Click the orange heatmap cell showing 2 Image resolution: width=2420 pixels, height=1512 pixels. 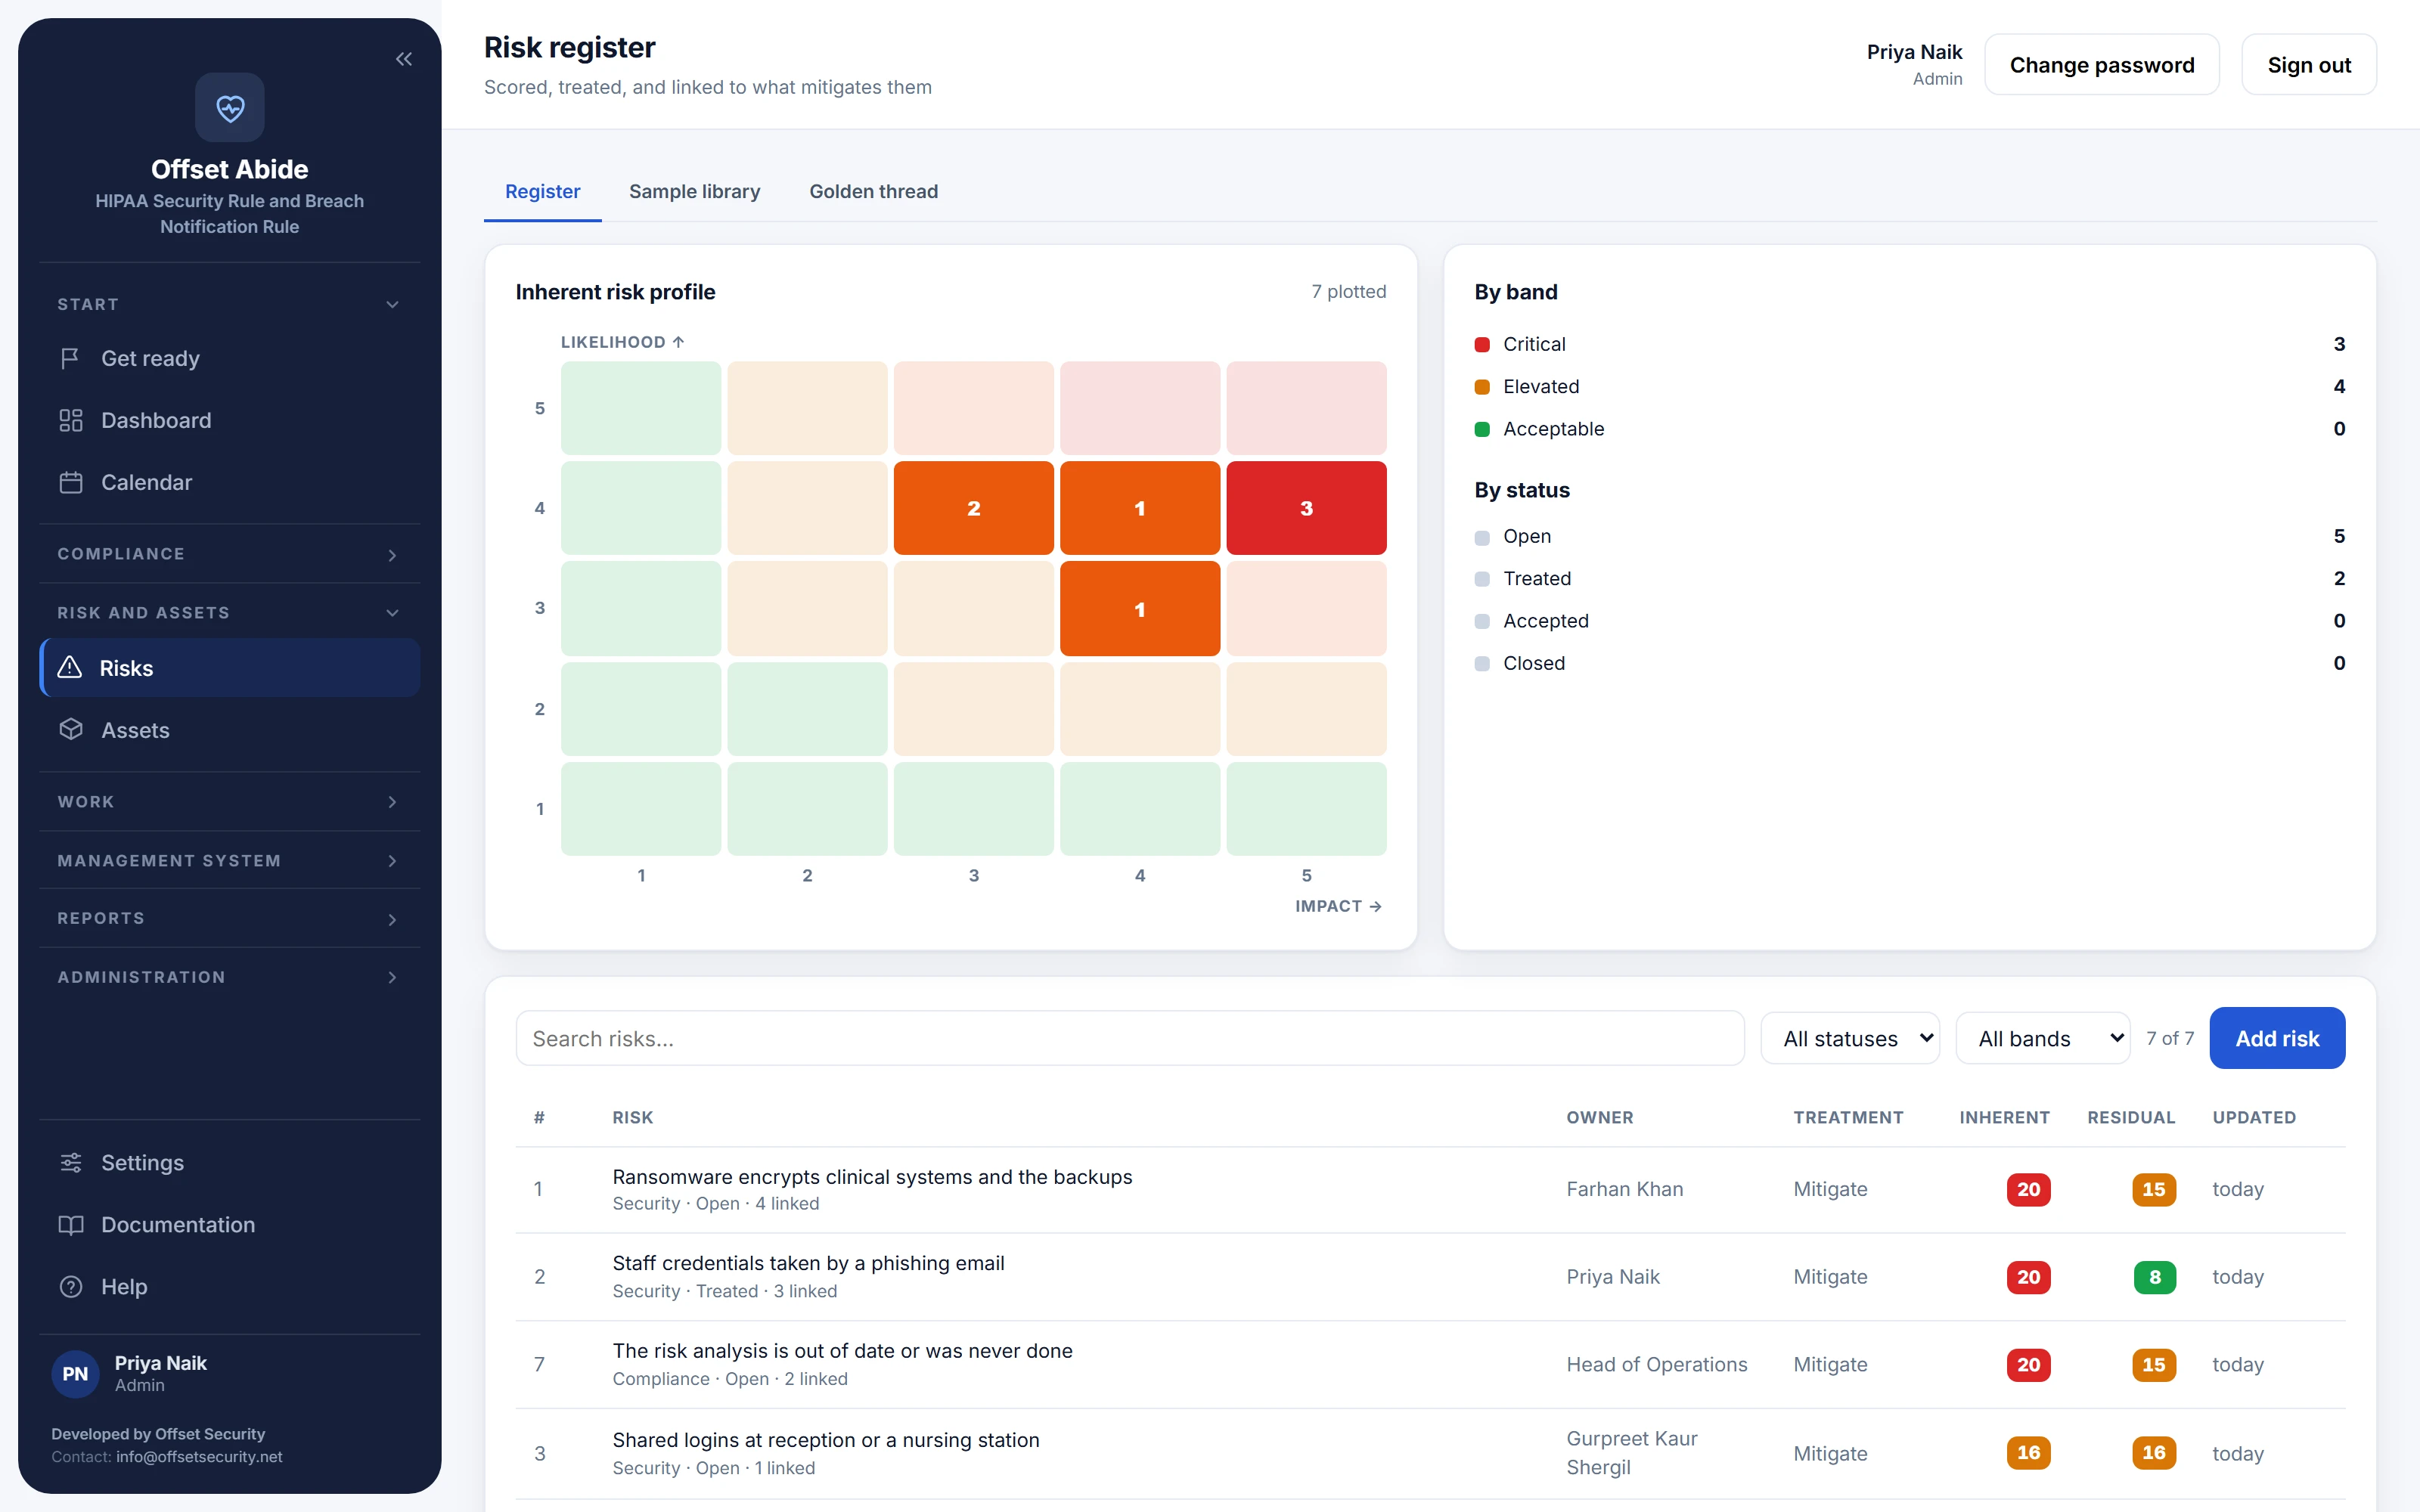[973, 508]
